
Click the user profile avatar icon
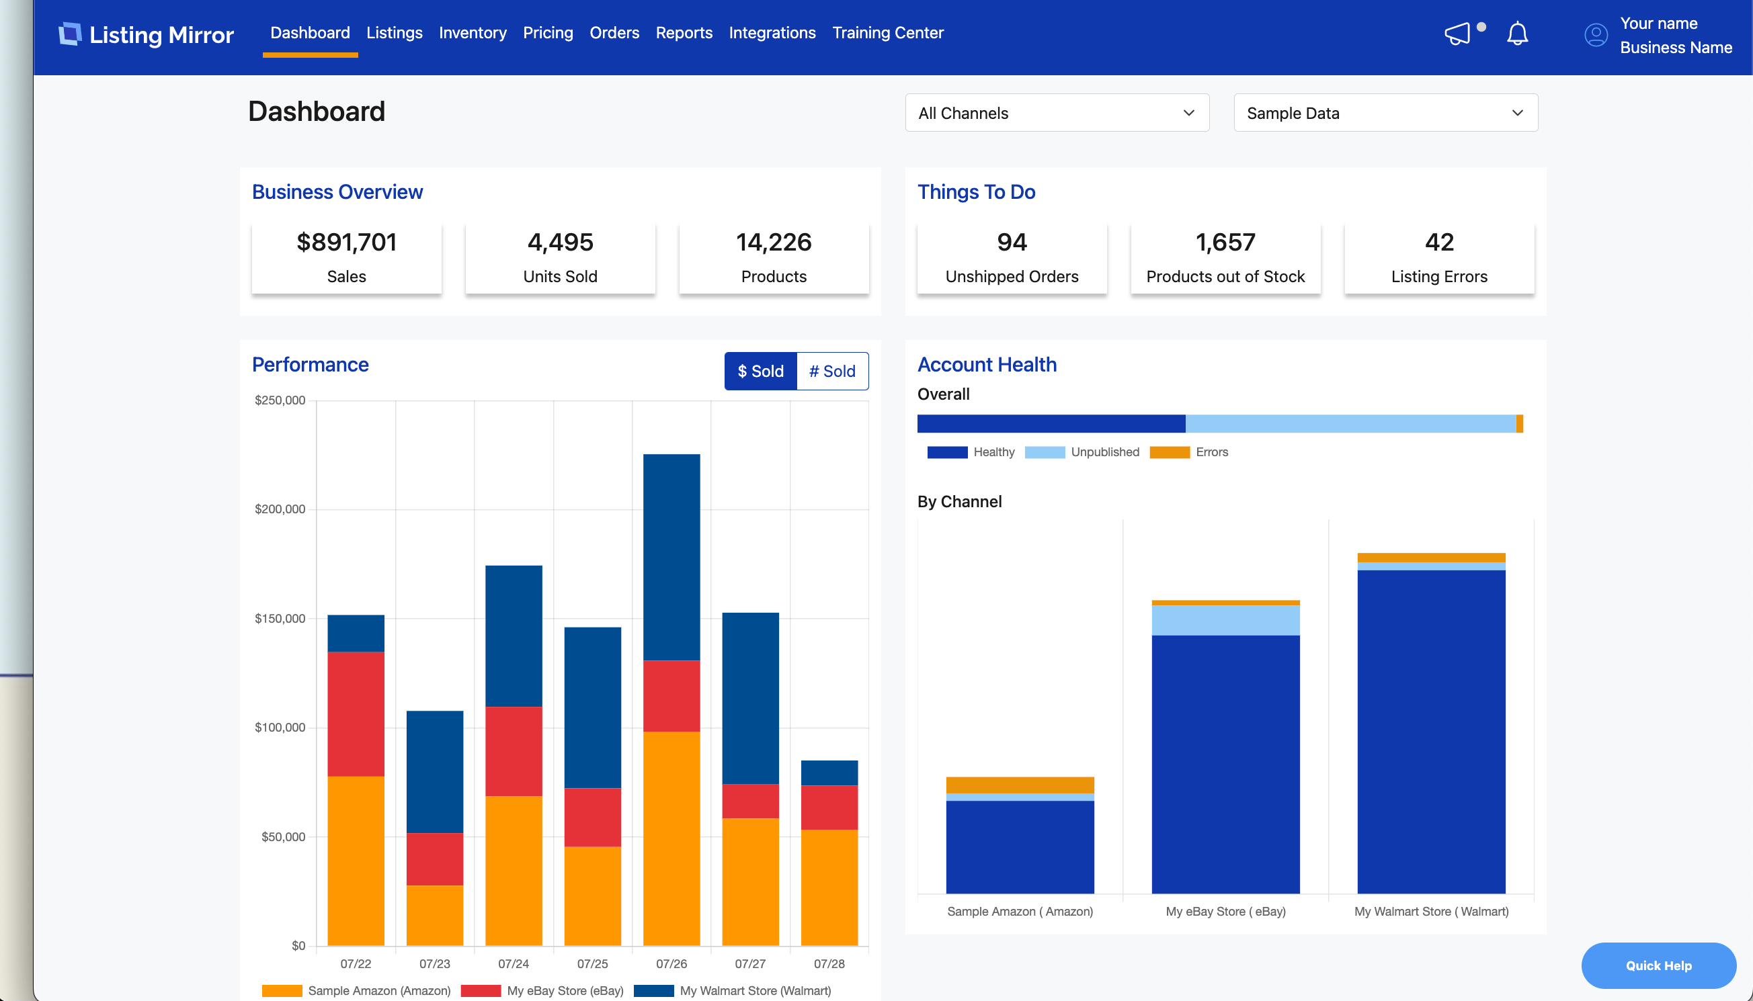pos(1596,35)
